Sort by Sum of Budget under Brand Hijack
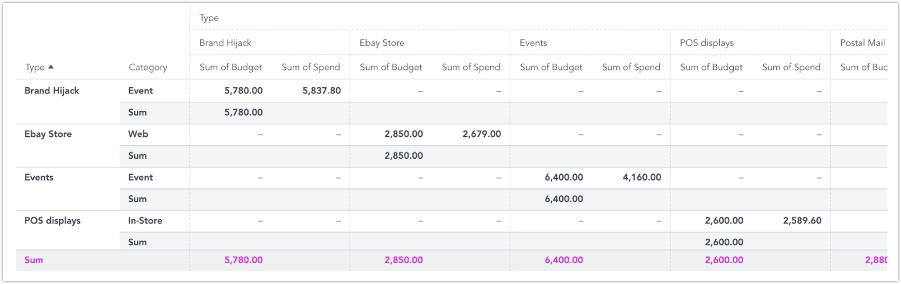901x284 pixels. [231, 67]
